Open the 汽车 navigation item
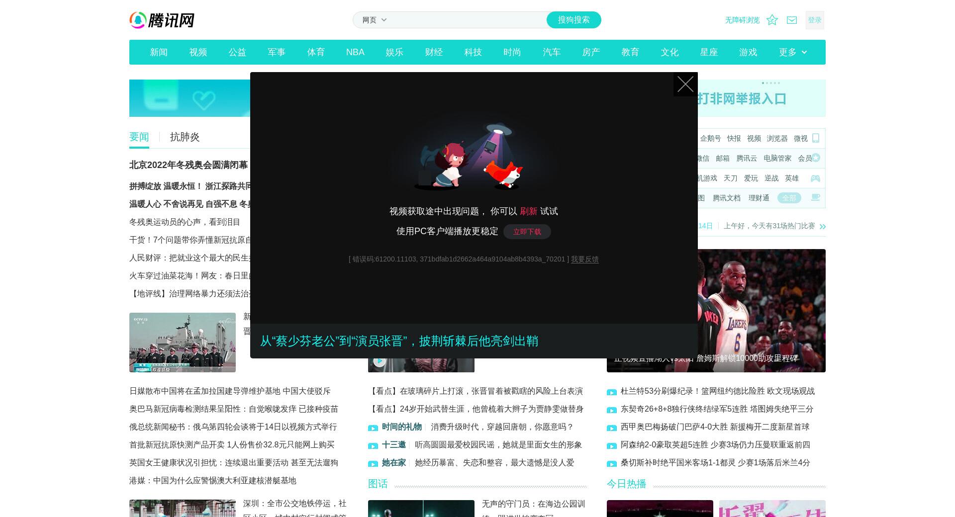This screenshot has height=517, width=955. click(x=552, y=52)
